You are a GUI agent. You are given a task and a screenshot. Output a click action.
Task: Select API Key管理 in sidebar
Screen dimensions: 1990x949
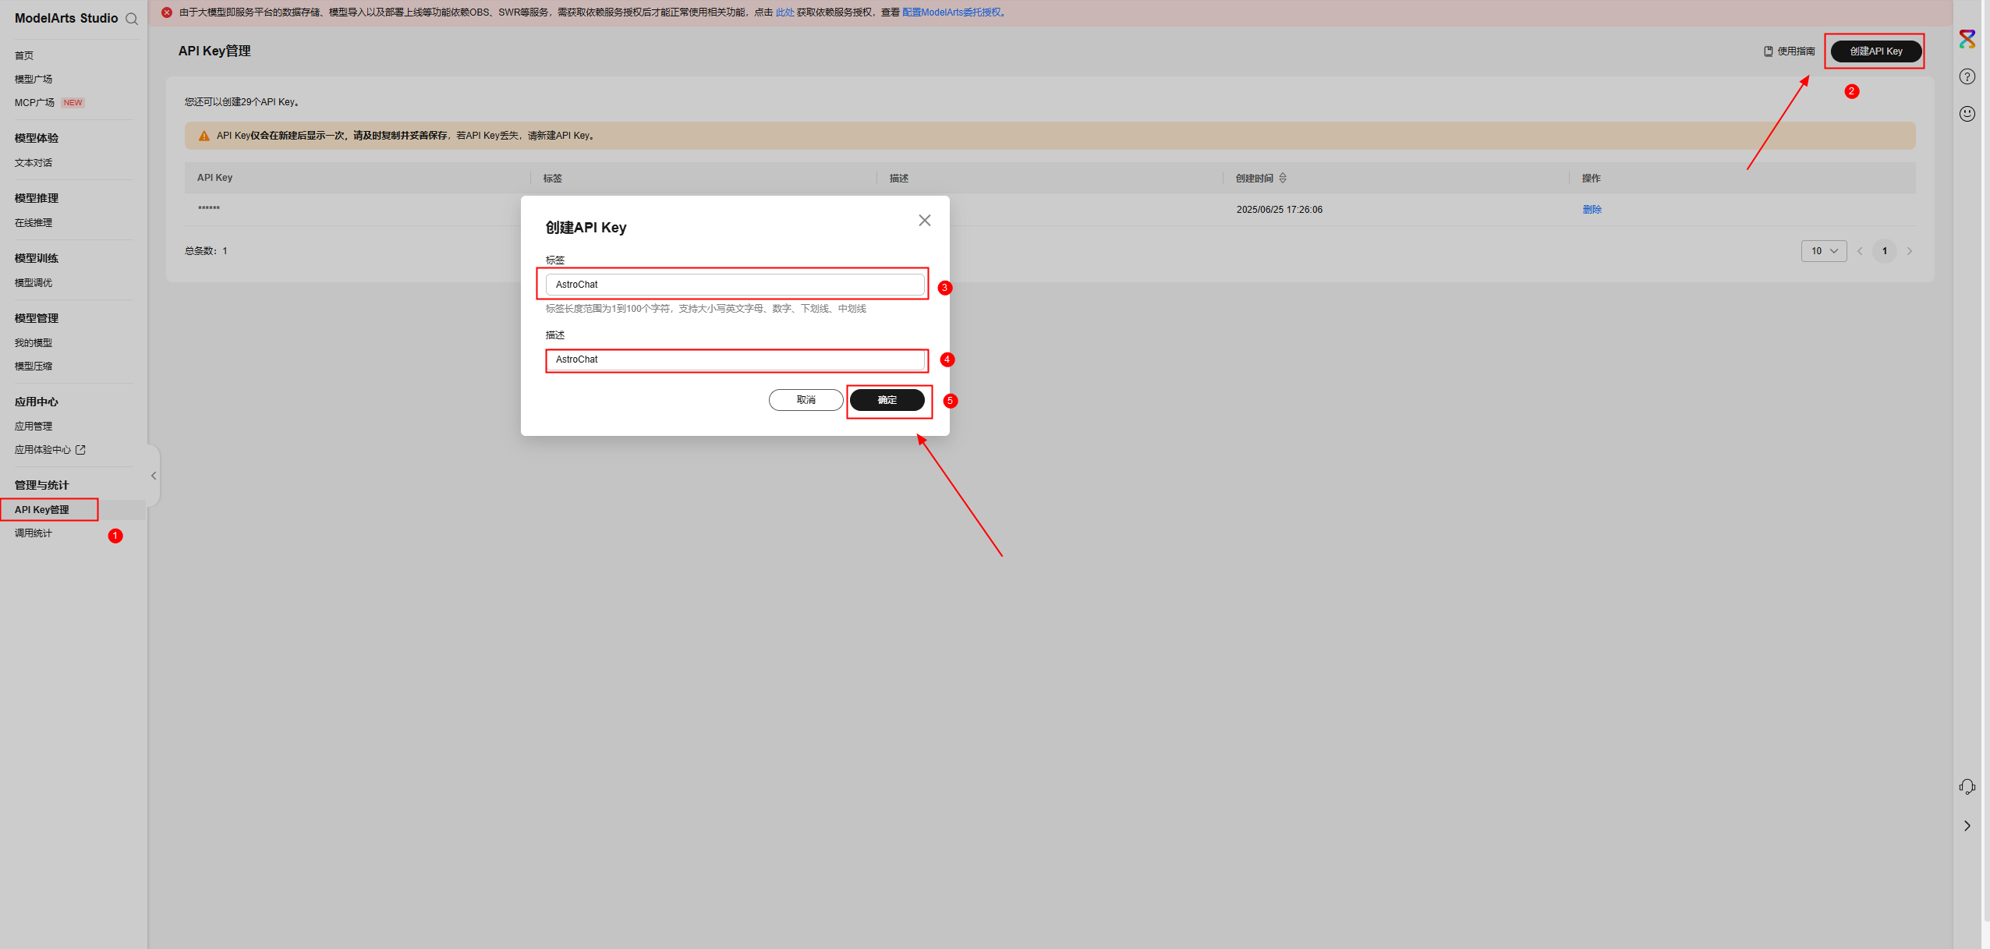pyautogui.click(x=42, y=510)
